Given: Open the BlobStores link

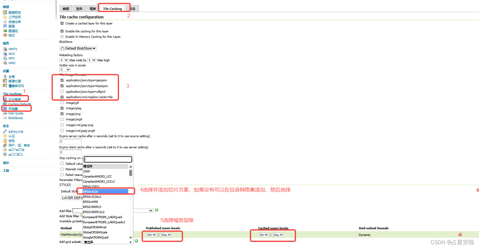Looking at the screenshot, I should [x=16, y=118].
